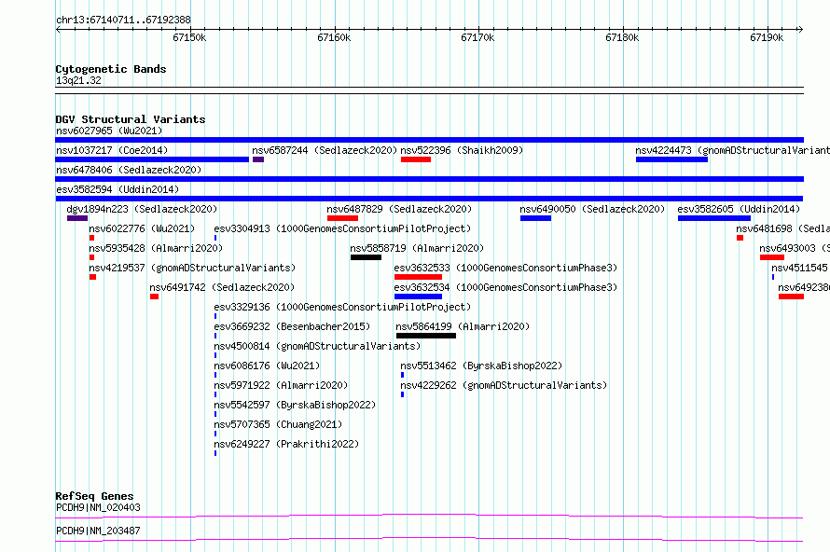Click the 67170k ruler position

point(478,37)
